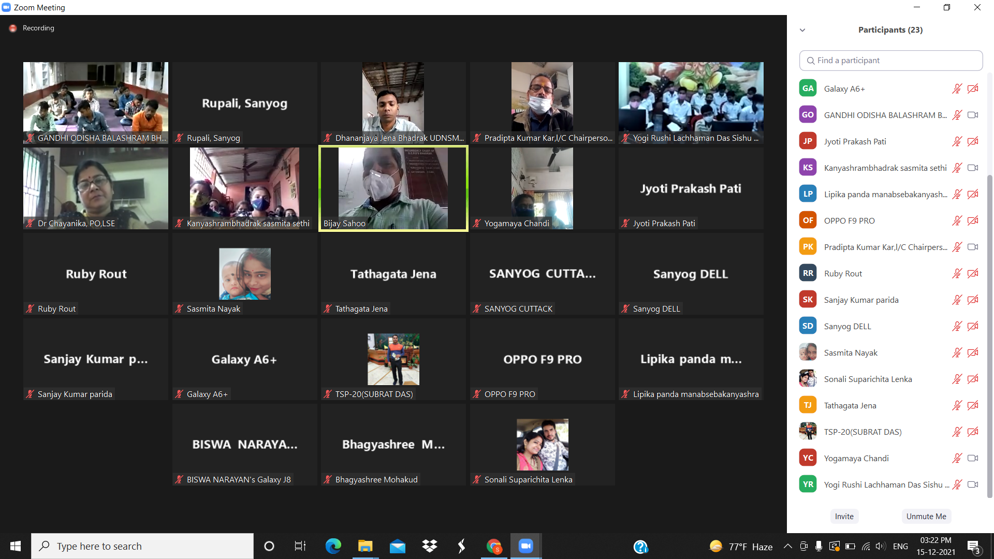
Task: Toggle GANDHI ODISHA BALASHRAM camera icon
Action: pos(973,115)
